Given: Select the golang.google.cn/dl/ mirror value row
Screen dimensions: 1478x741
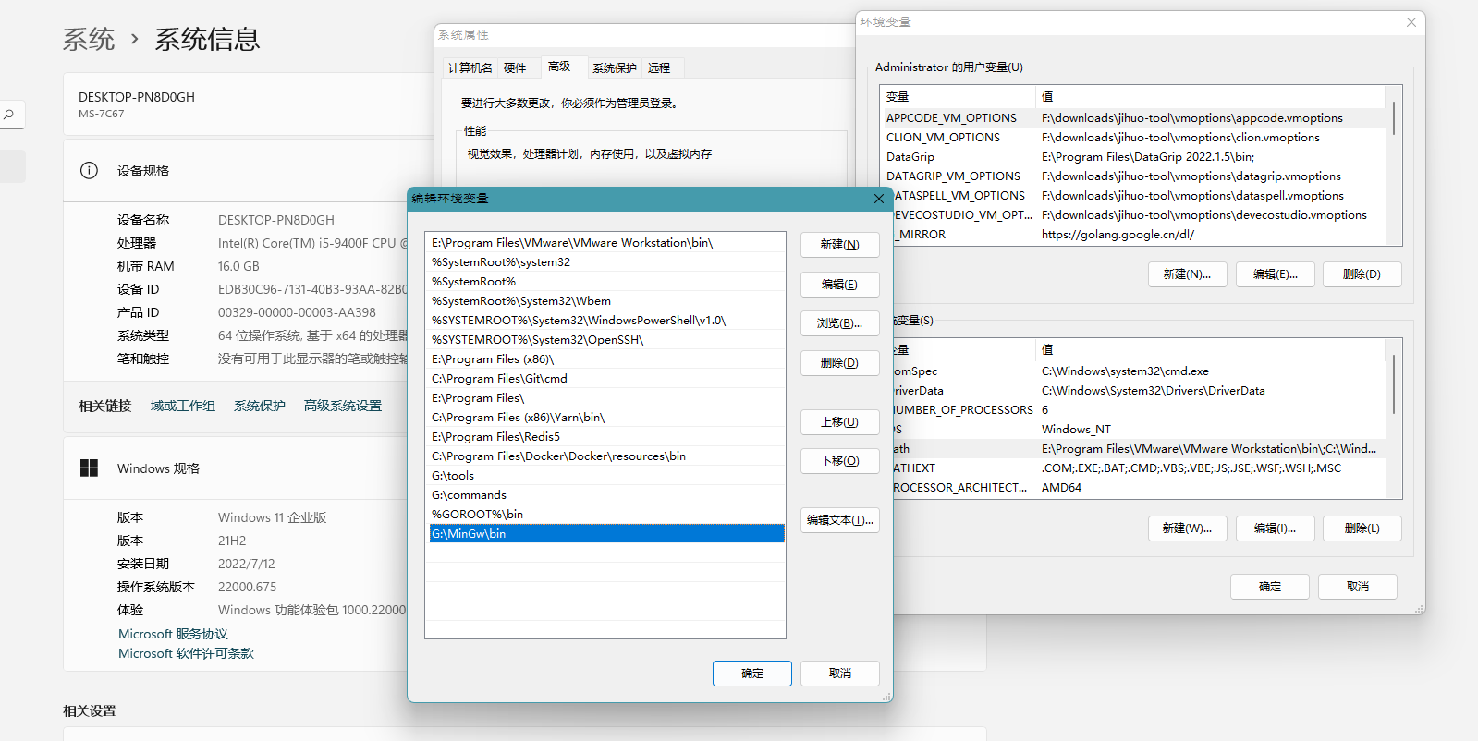Looking at the screenshot, I should (x=1139, y=235).
